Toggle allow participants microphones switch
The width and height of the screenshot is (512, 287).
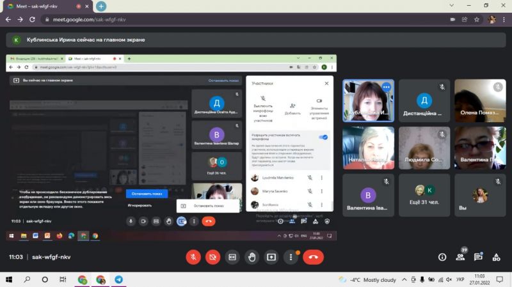[323, 137]
